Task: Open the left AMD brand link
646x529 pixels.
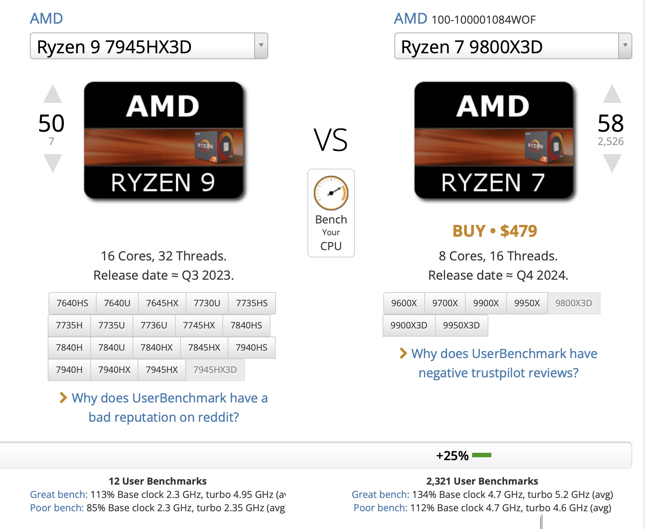Action: [47, 18]
